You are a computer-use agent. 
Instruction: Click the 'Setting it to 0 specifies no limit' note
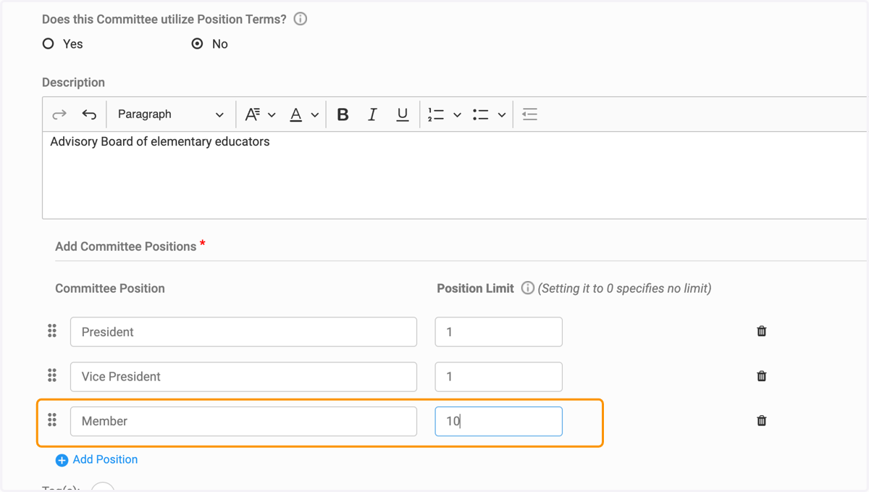click(624, 288)
